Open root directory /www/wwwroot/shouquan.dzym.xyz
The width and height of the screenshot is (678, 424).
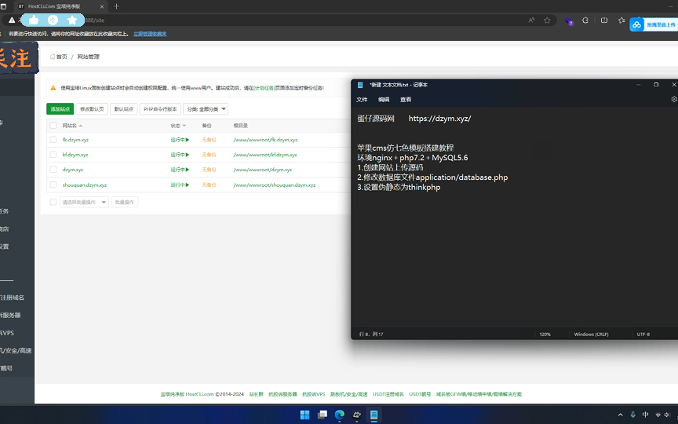coord(274,185)
